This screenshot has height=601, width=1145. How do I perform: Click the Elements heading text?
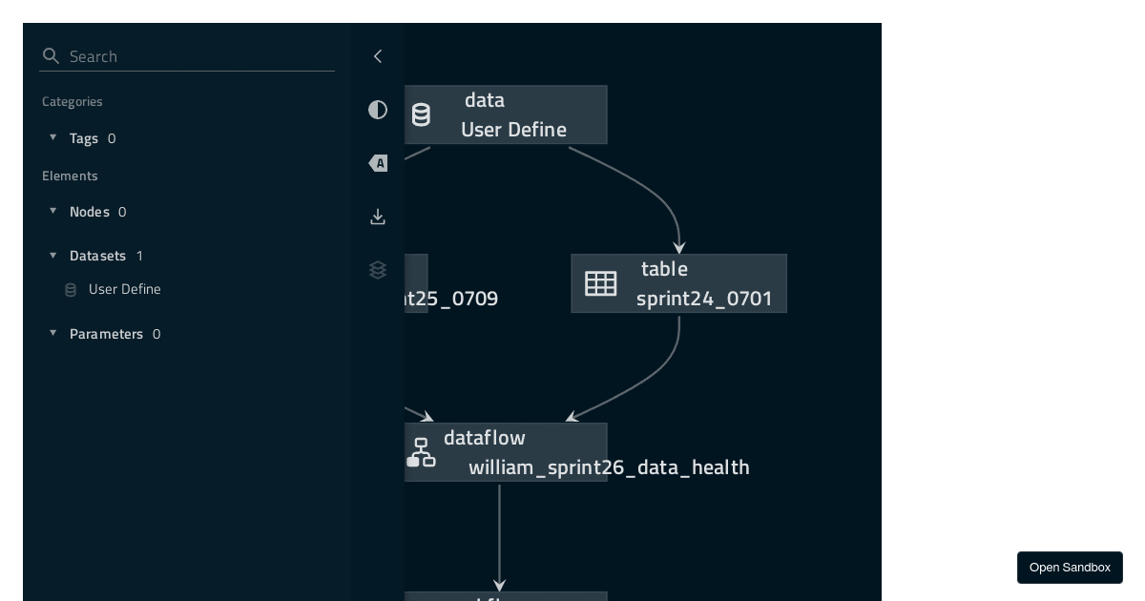pos(70,176)
